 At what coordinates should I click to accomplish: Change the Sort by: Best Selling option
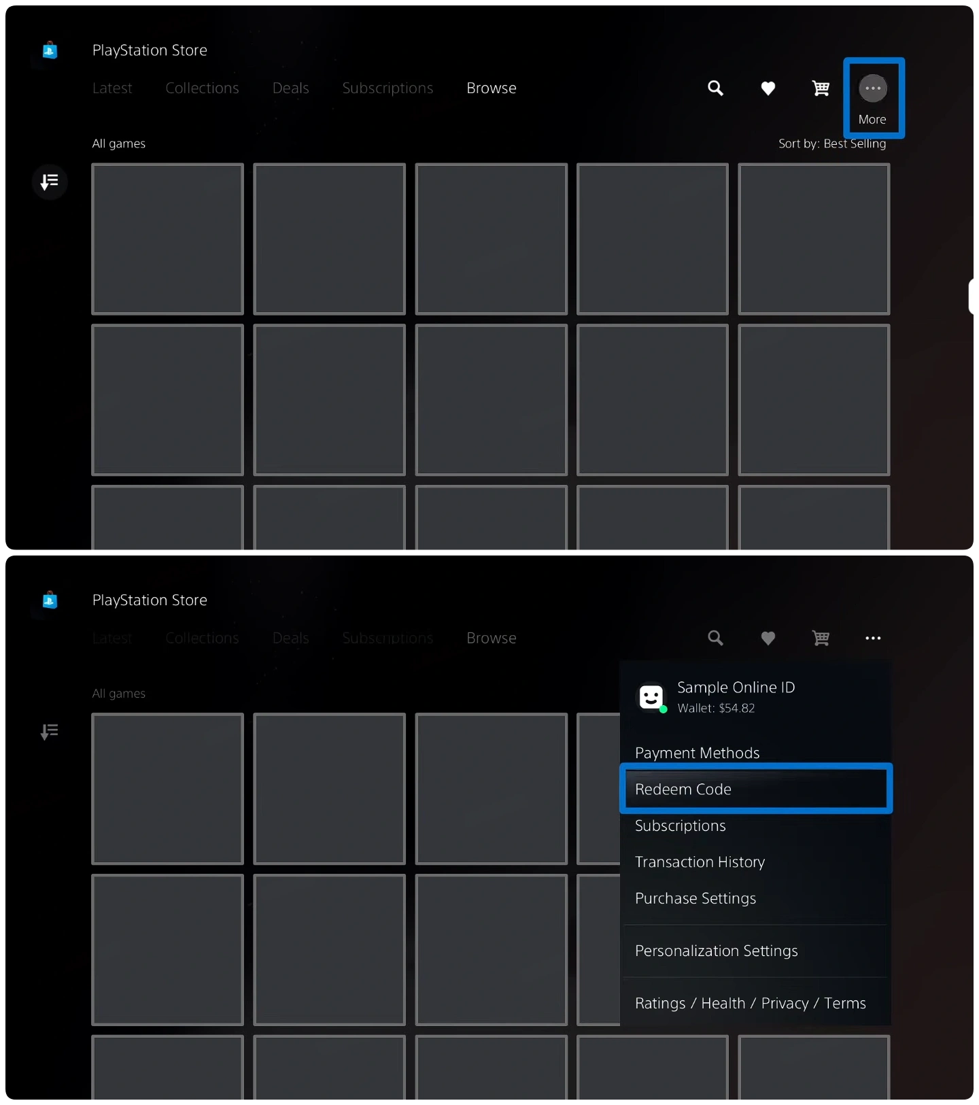(x=832, y=143)
